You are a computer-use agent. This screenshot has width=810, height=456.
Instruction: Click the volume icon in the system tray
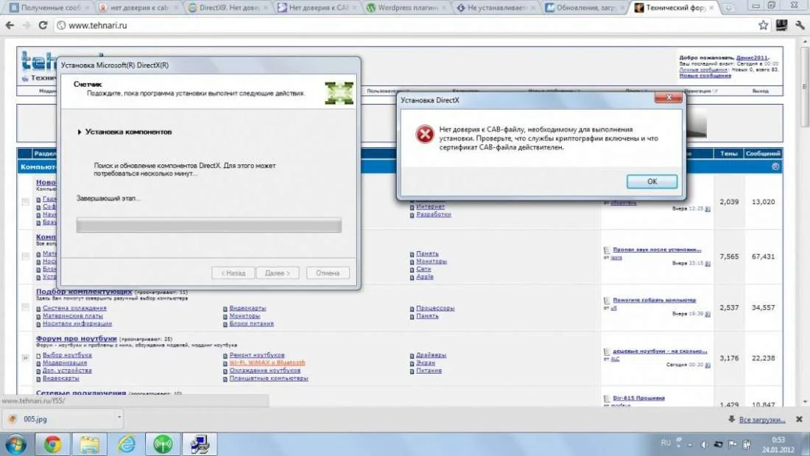pyautogui.click(x=704, y=444)
